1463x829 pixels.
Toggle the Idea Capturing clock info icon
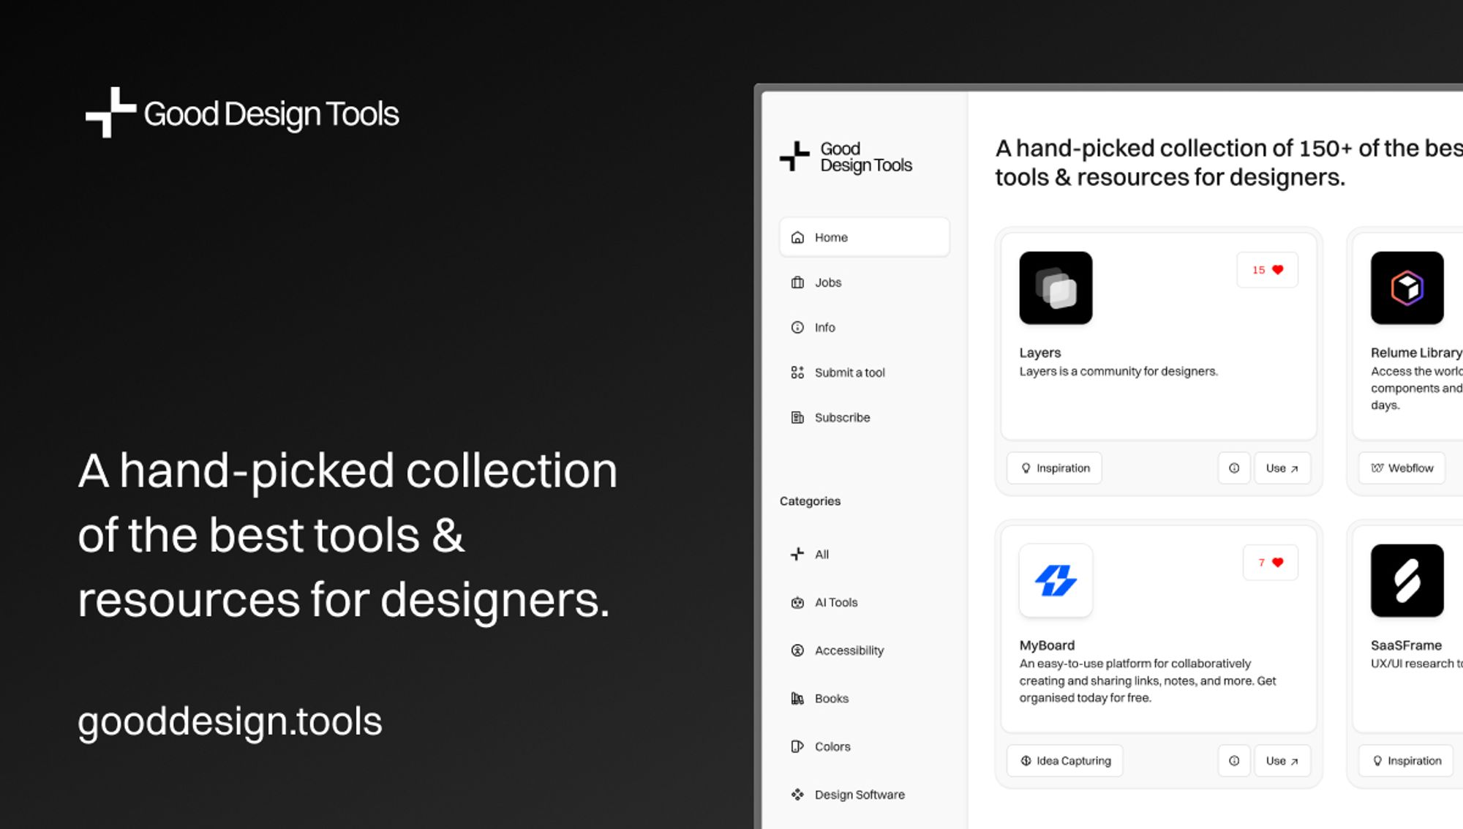tap(1235, 759)
